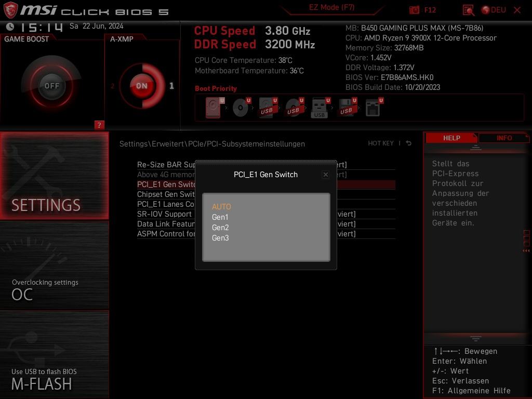Click the Memory Size 32768MB text
Image resolution: width=532 pixels, height=399 pixels.
coord(384,48)
